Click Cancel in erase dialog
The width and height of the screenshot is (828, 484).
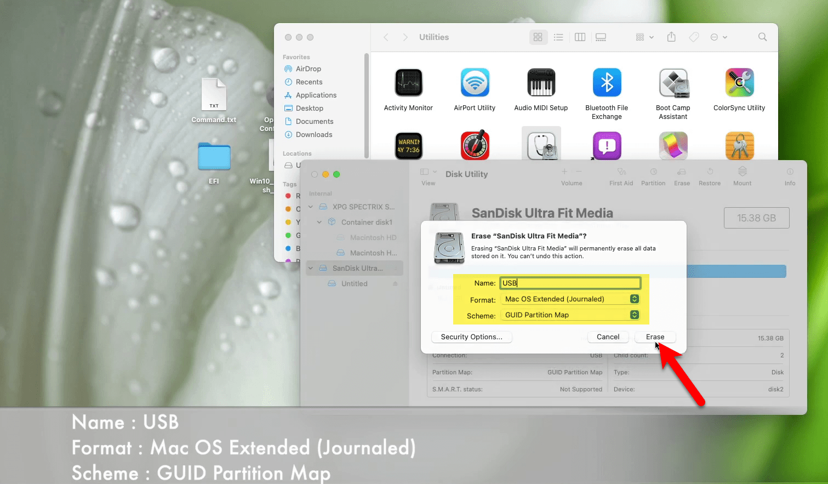608,337
